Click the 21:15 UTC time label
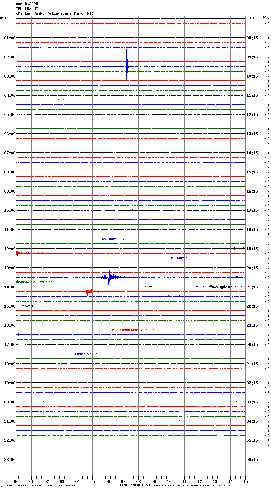 [x=252, y=287]
